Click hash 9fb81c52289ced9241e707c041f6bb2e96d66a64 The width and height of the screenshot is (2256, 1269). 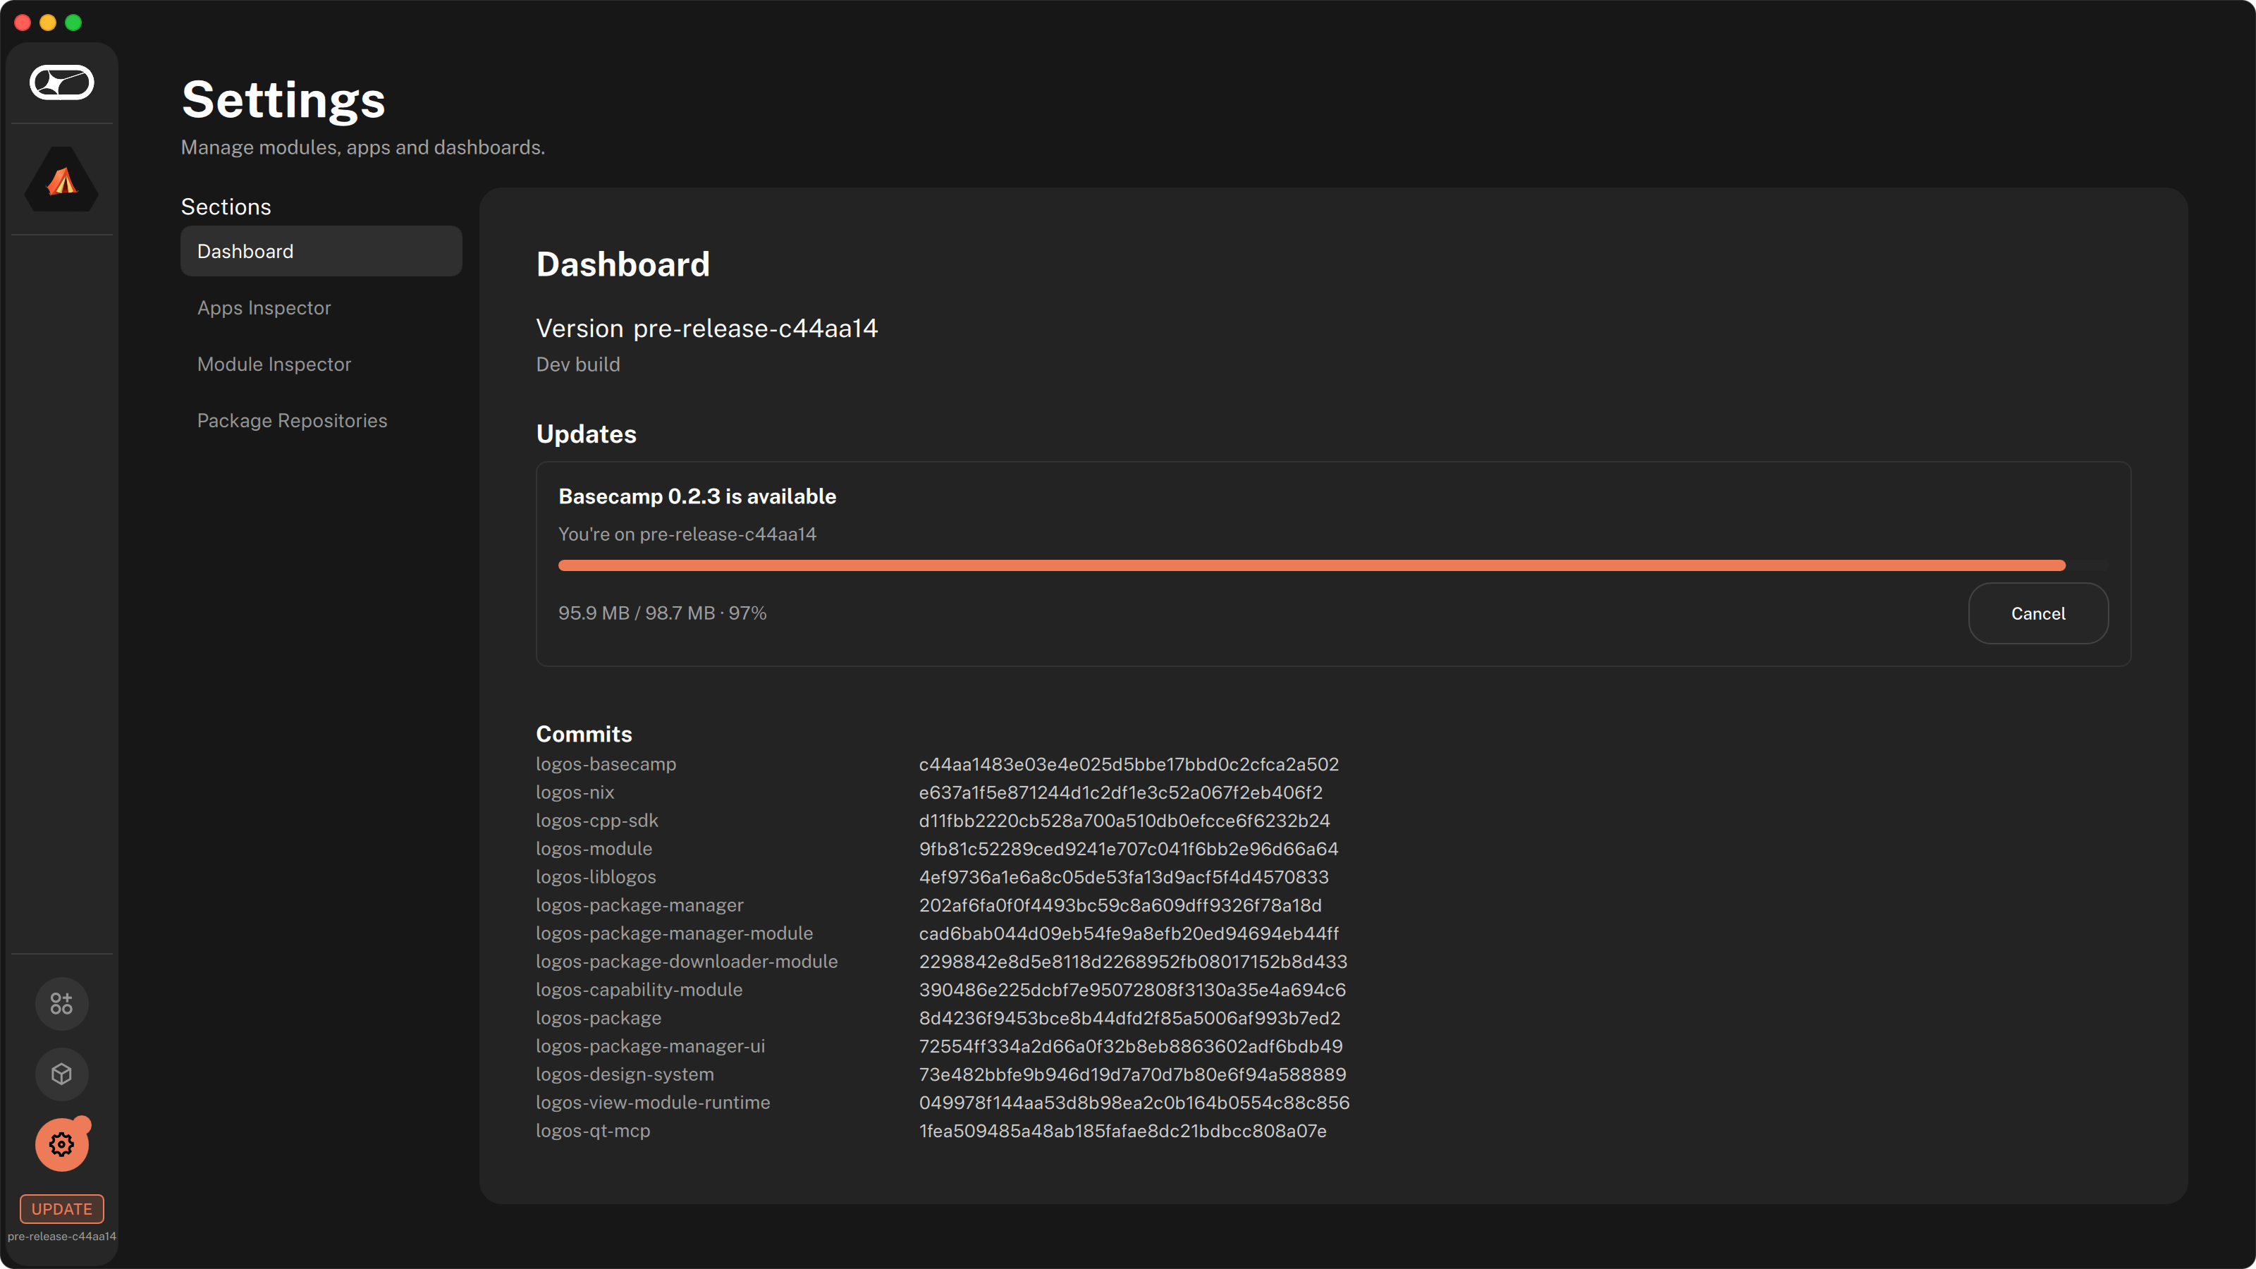pos(1129,849)
